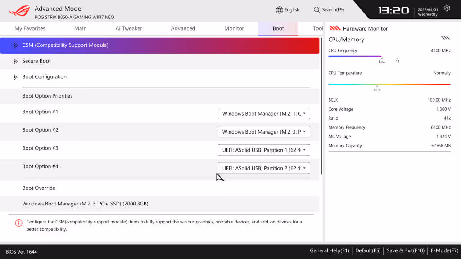
Task: Click the 2026/04/01 Wednesday date
Action: tap(428, 12)
